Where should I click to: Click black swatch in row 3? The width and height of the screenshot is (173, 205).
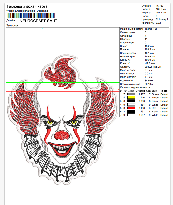[131, 101]
